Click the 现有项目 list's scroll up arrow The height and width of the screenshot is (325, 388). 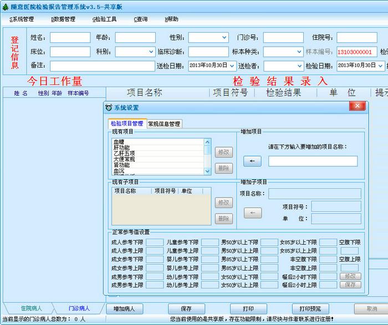207,142
